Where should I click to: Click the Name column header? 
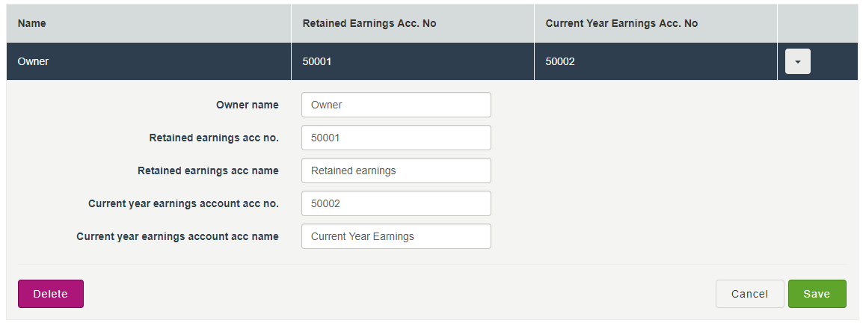click(32, 23)
